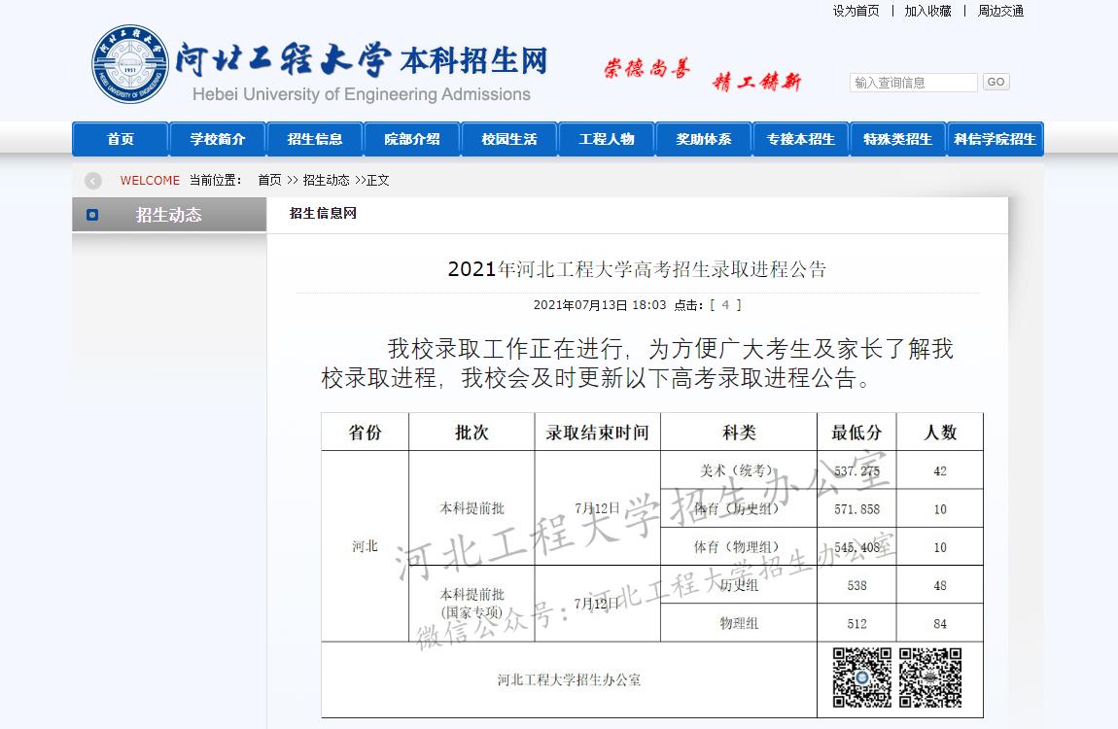Image resolution: width=1118 pixels, height=729 pixels.
Task: Open the 特殊类招生 navigation tab
Action: (897, 139)
